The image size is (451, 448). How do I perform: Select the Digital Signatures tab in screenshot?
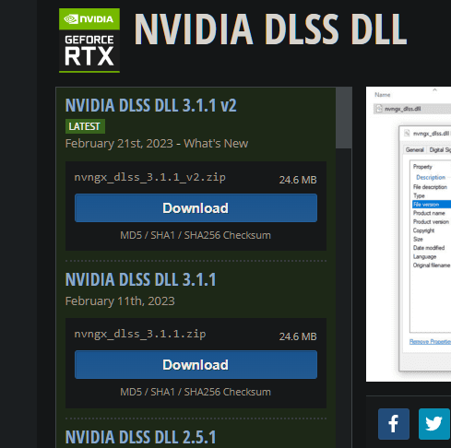click(440, 150)
